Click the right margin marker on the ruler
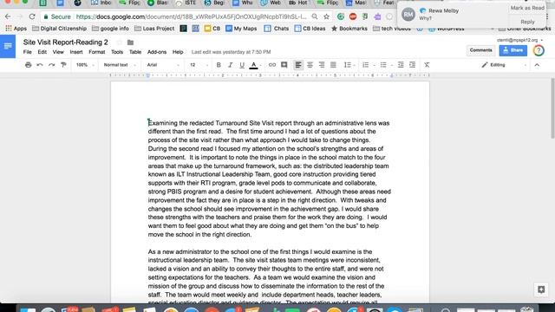The image size is (555, 312). click(x=391, y=75)
